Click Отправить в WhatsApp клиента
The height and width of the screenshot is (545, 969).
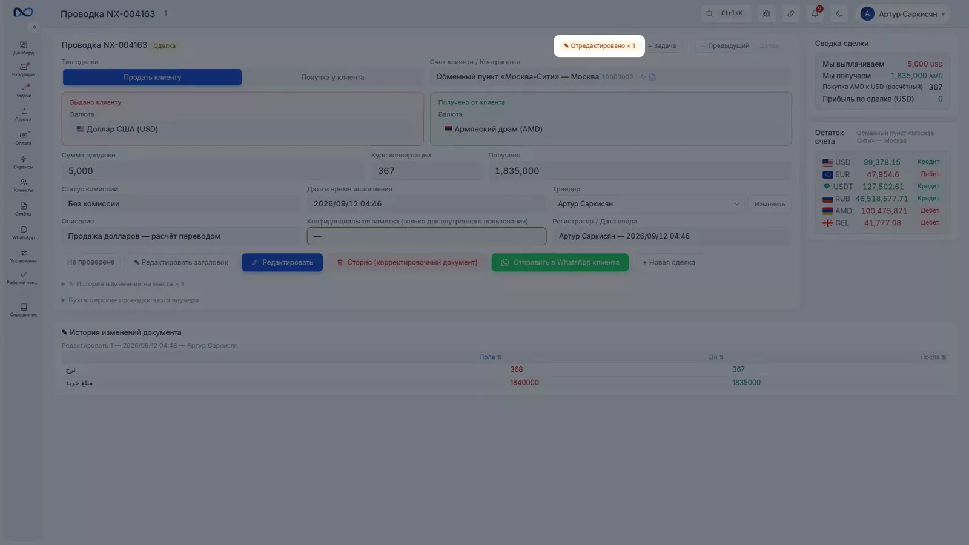coord(560,262)
